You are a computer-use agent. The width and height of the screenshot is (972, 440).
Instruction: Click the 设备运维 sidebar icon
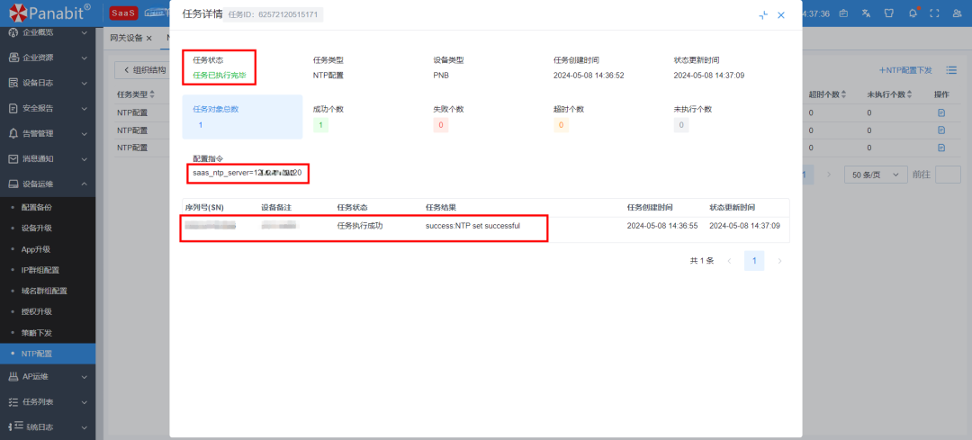click(x=13, y=184)
